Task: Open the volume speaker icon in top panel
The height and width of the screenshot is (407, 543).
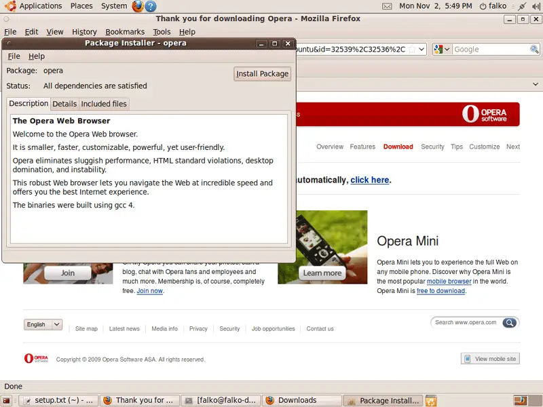Action: (x=536, y=6)
